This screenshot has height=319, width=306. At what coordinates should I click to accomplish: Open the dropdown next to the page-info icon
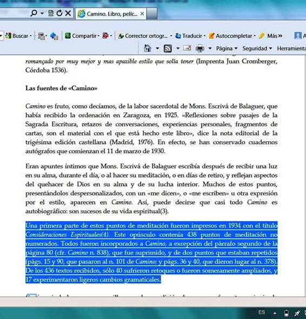46,36
